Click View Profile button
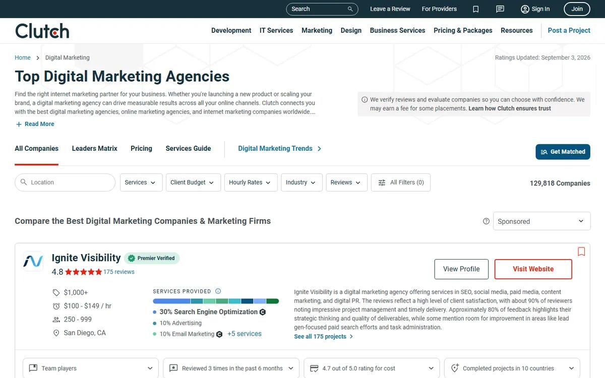605x378 pixels. click(x=461, y=269)
